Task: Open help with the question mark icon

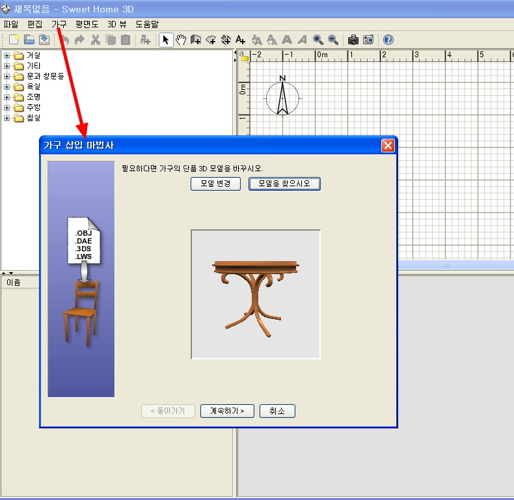Action: pyautogui.click(x=388, y=40)
